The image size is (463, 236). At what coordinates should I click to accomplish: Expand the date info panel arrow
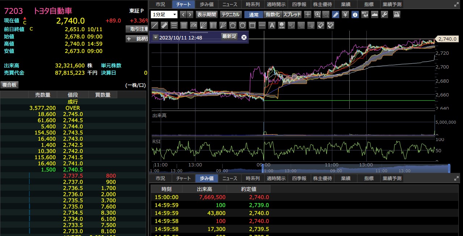pos(155,37)
